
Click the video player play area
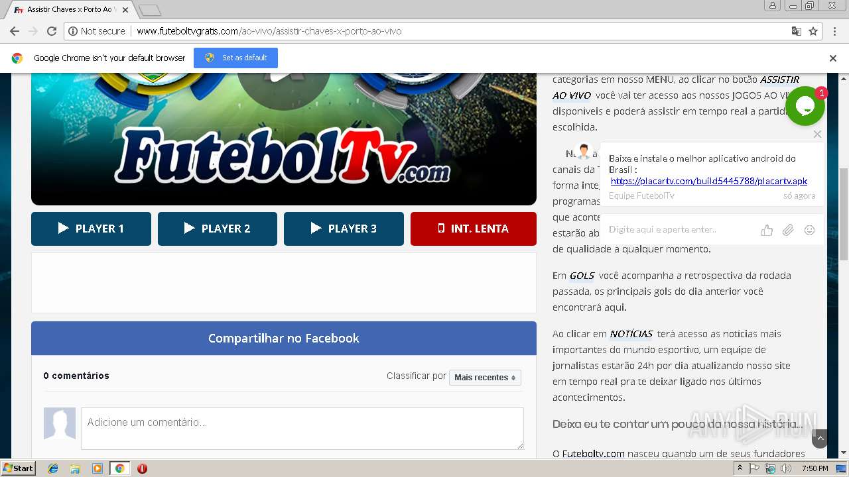tap(284, 138)
